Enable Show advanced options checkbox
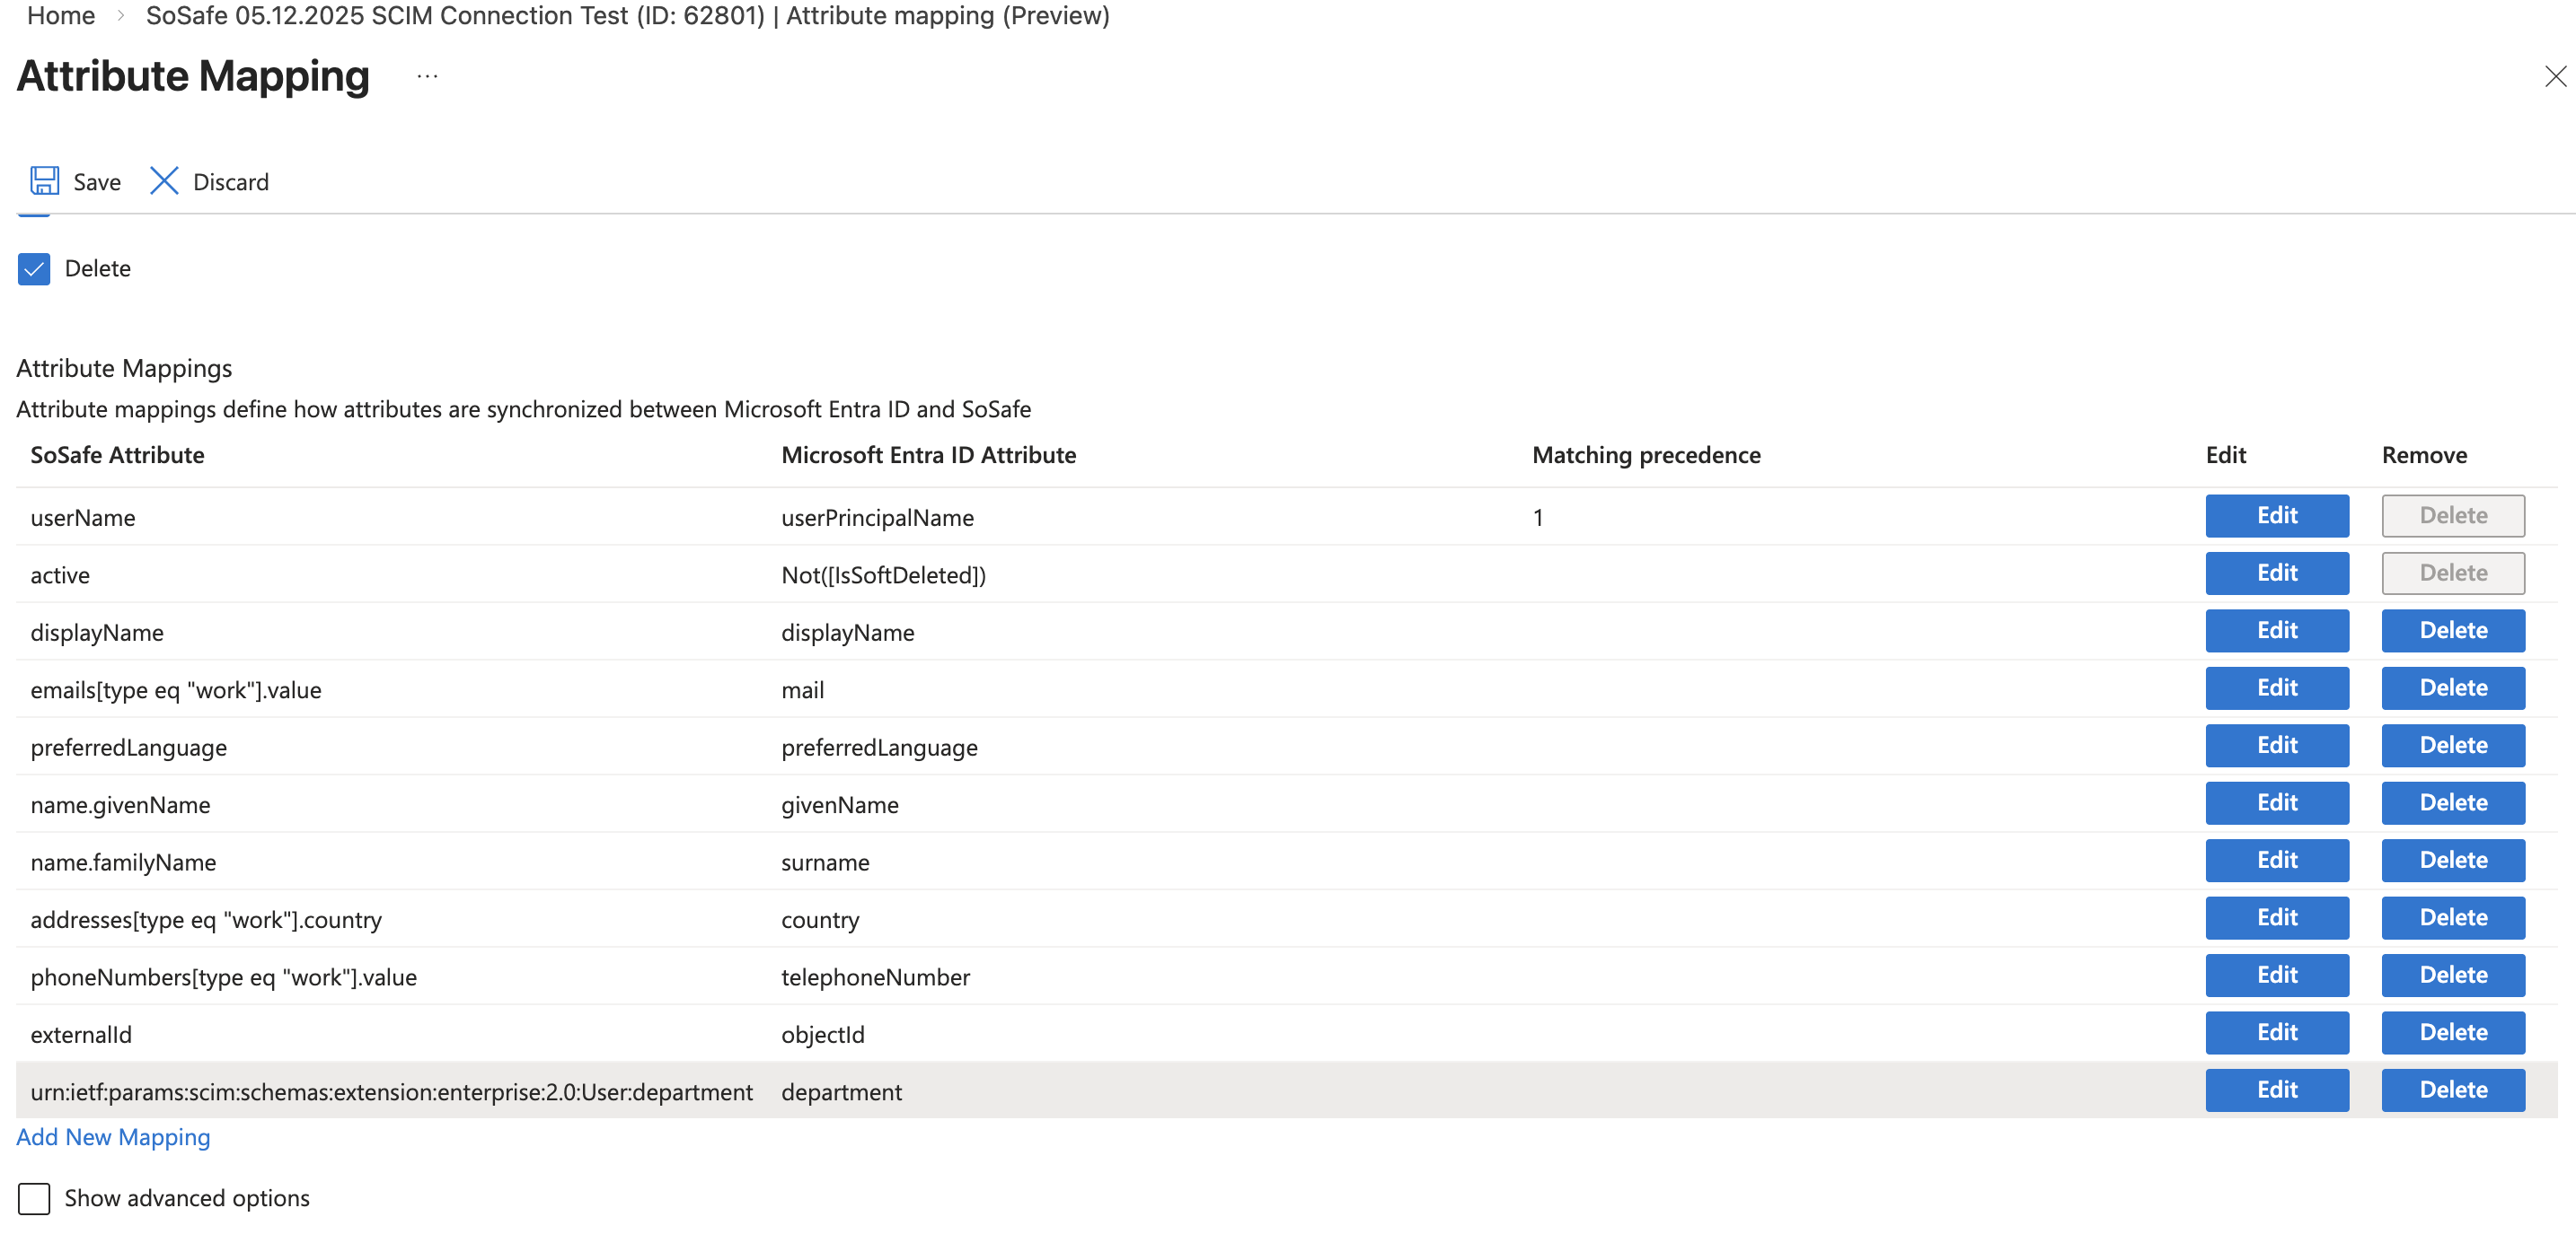The width and height of the screenshot is (2576, 1243). [34, 1198]
